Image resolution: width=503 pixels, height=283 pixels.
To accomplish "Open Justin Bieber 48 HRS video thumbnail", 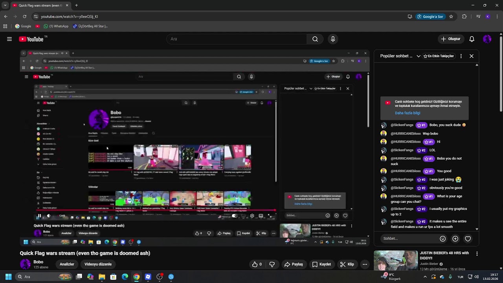I will pyautogui.click(x=396, y=261).
